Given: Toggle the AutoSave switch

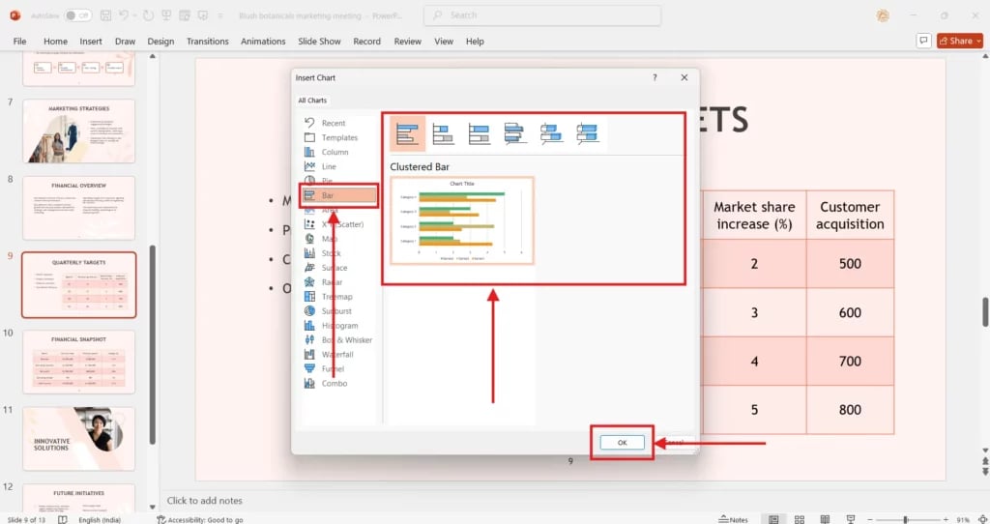Looking at the screenshot, I should (77, 15).
